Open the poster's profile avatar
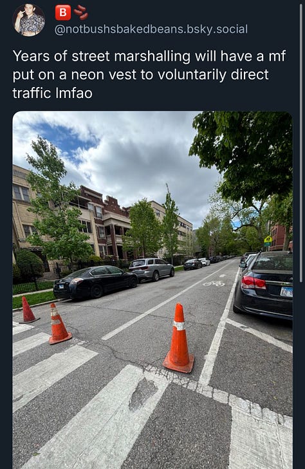 pyautogui.click(x=29, y=19)
